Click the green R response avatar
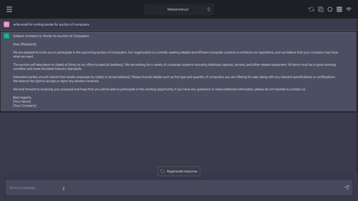 click(x=6, y=36)
